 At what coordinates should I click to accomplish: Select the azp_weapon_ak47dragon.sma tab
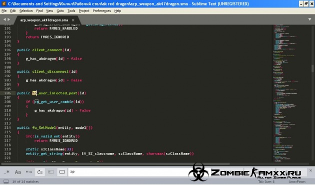44,20
